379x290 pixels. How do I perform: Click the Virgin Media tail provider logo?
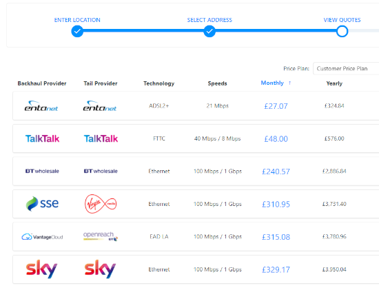pyautogui.click(x=101, y=204)
